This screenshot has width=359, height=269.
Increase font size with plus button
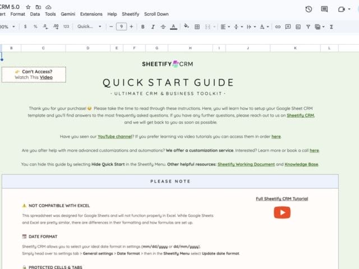131,26
